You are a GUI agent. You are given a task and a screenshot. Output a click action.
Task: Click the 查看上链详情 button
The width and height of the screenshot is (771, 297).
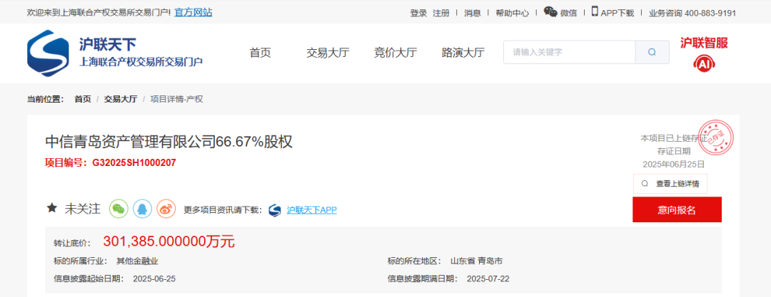click(670, 184)
